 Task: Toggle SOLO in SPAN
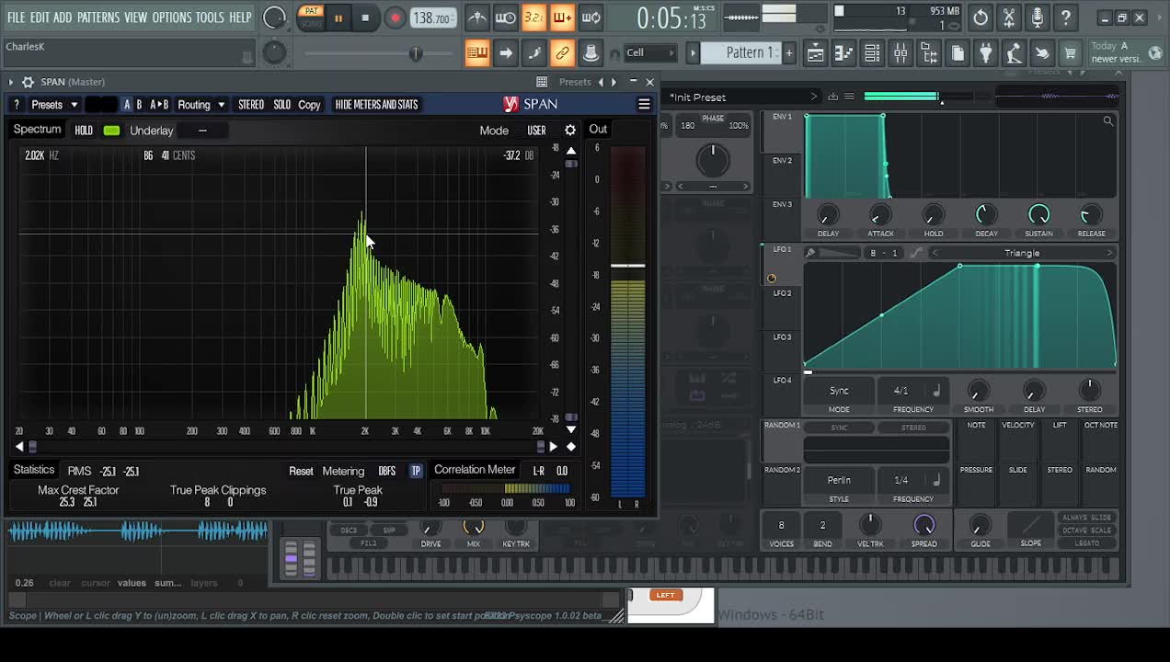pyautogui.click(x=282, y=105)
